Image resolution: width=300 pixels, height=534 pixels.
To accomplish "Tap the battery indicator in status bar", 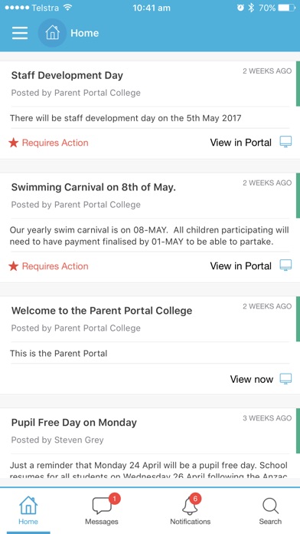I will (287, 8).
